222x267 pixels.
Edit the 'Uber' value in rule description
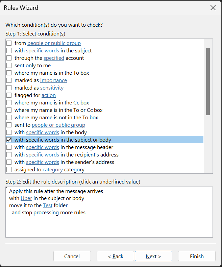tap(26, 198)
